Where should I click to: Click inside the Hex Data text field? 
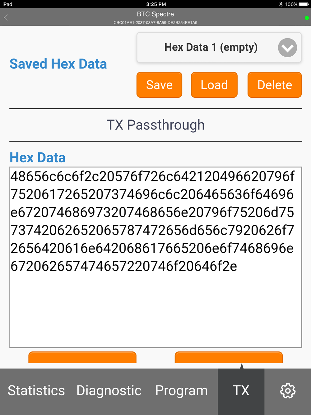[155, 257]
